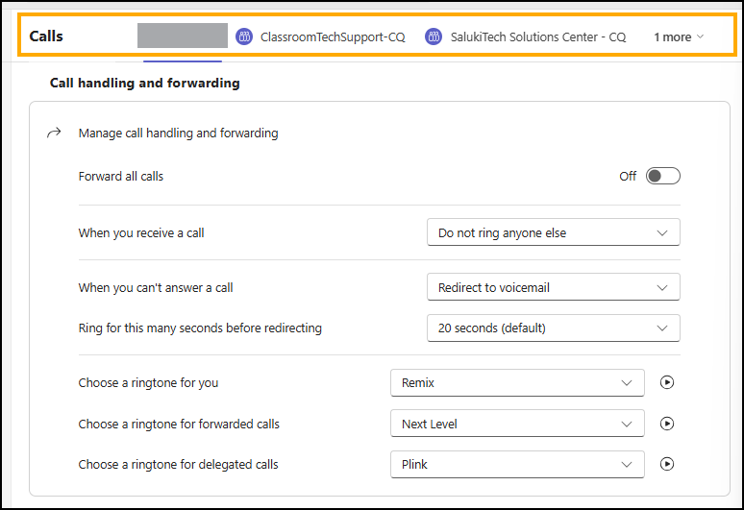Open the Remix ringtone dropdown
The height and width of the screenshot is (510, 744).
pyautogui.click(x=517, y=382)
